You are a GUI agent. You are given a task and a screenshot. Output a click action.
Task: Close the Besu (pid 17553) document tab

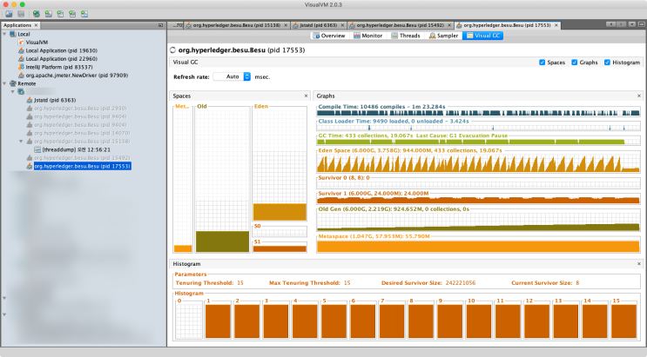click(556, 25)
